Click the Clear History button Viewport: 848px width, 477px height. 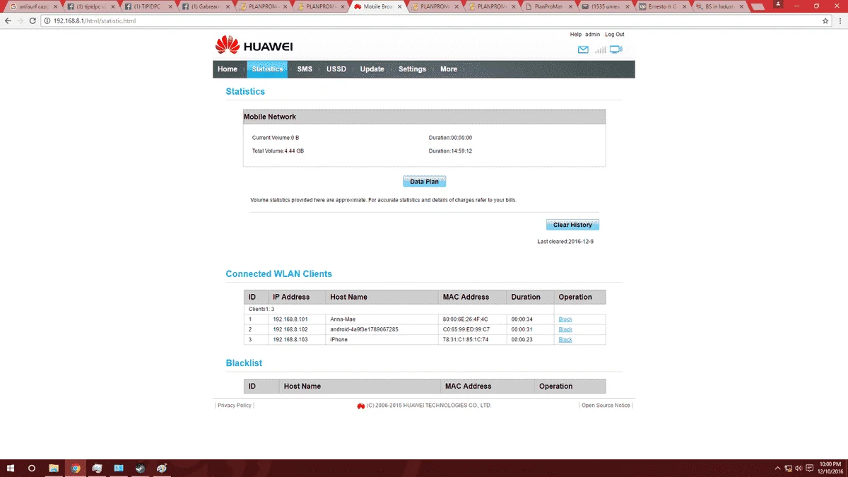pos(572,225)
